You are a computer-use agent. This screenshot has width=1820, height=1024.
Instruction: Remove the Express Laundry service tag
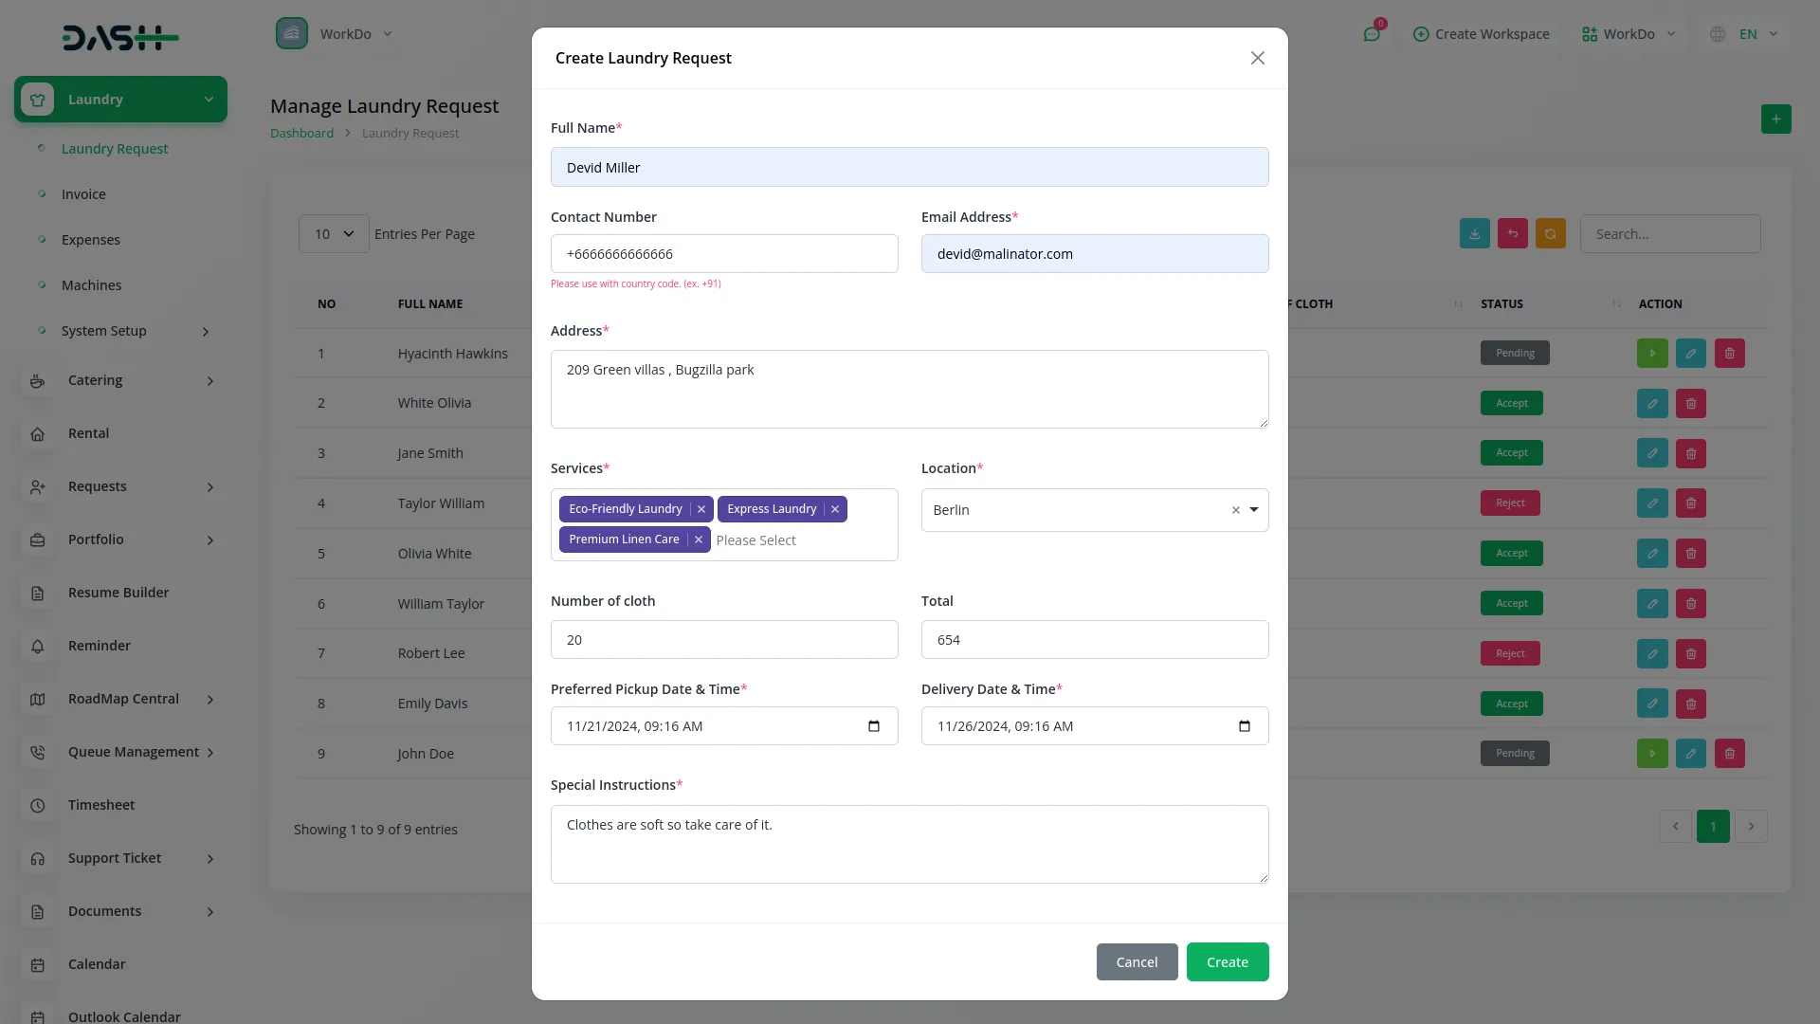pos(834,509)
